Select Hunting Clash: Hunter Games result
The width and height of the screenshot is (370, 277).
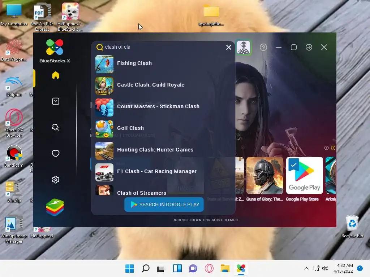click(163, 151)
